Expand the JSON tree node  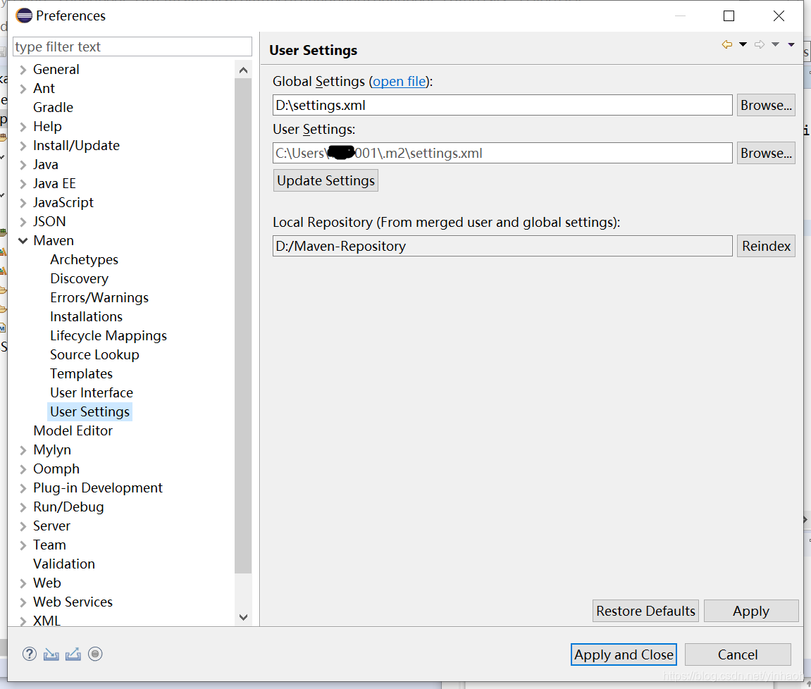23,222
